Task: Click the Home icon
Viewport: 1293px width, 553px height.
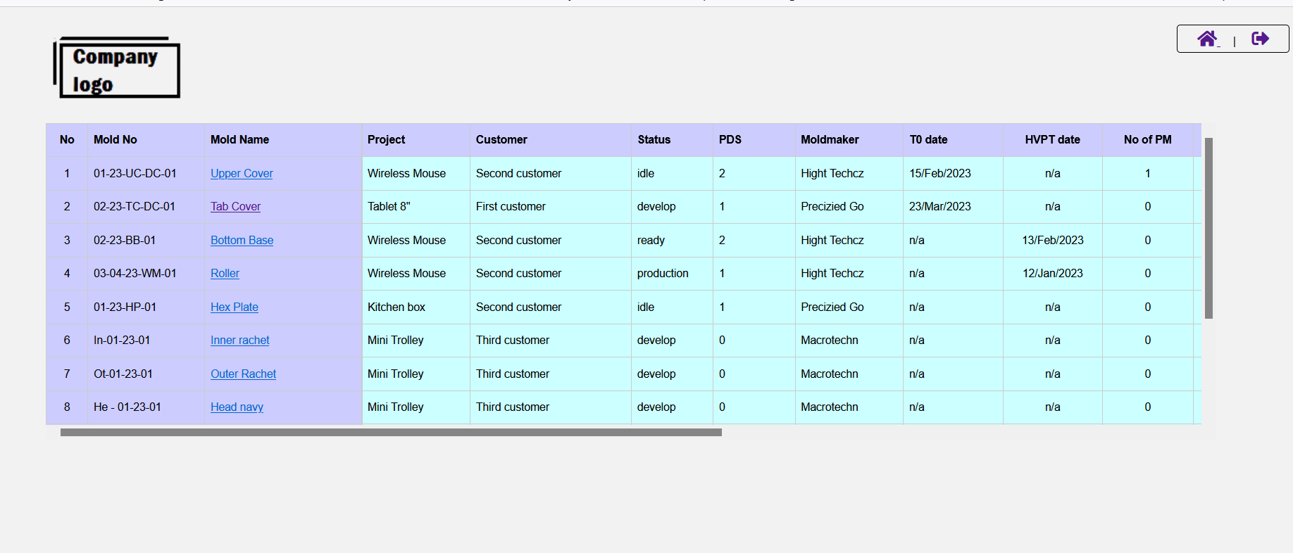Action: click(1207, 39)
